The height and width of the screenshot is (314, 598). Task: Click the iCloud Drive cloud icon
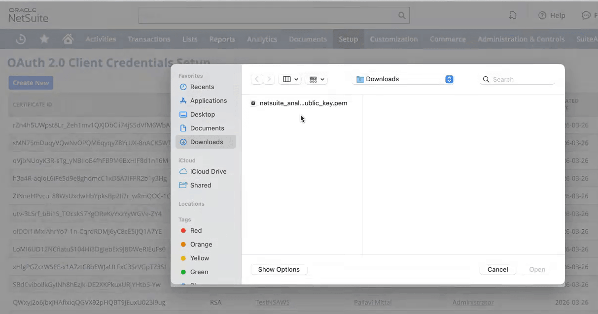click(x=183, y=171)
